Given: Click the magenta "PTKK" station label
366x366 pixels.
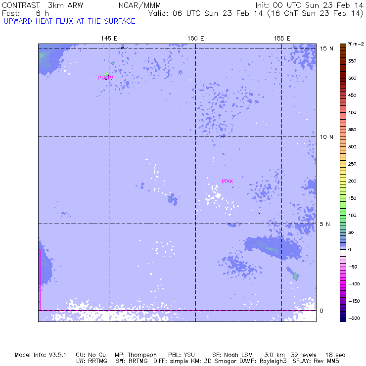Looking at the screenshot, I should tap(228, 182).
